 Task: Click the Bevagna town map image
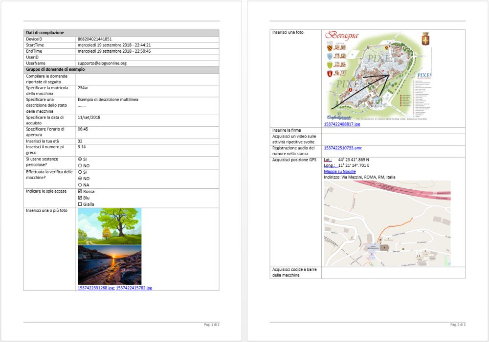378,76
